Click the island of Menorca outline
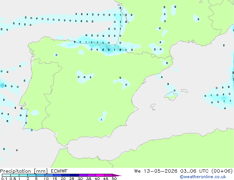Viewport: 234px width, 180px height. (185, 91)
